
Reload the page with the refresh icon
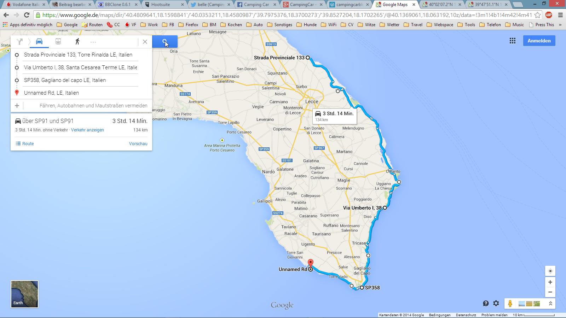coord(27,15)
